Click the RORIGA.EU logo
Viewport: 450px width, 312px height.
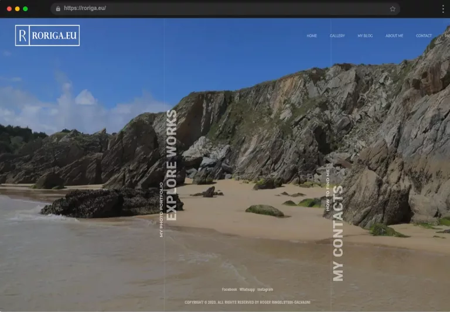(47, 36)
